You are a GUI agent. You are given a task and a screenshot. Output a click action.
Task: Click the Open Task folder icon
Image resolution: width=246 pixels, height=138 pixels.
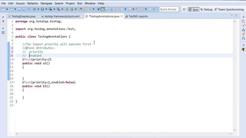(x=85, y=9)
